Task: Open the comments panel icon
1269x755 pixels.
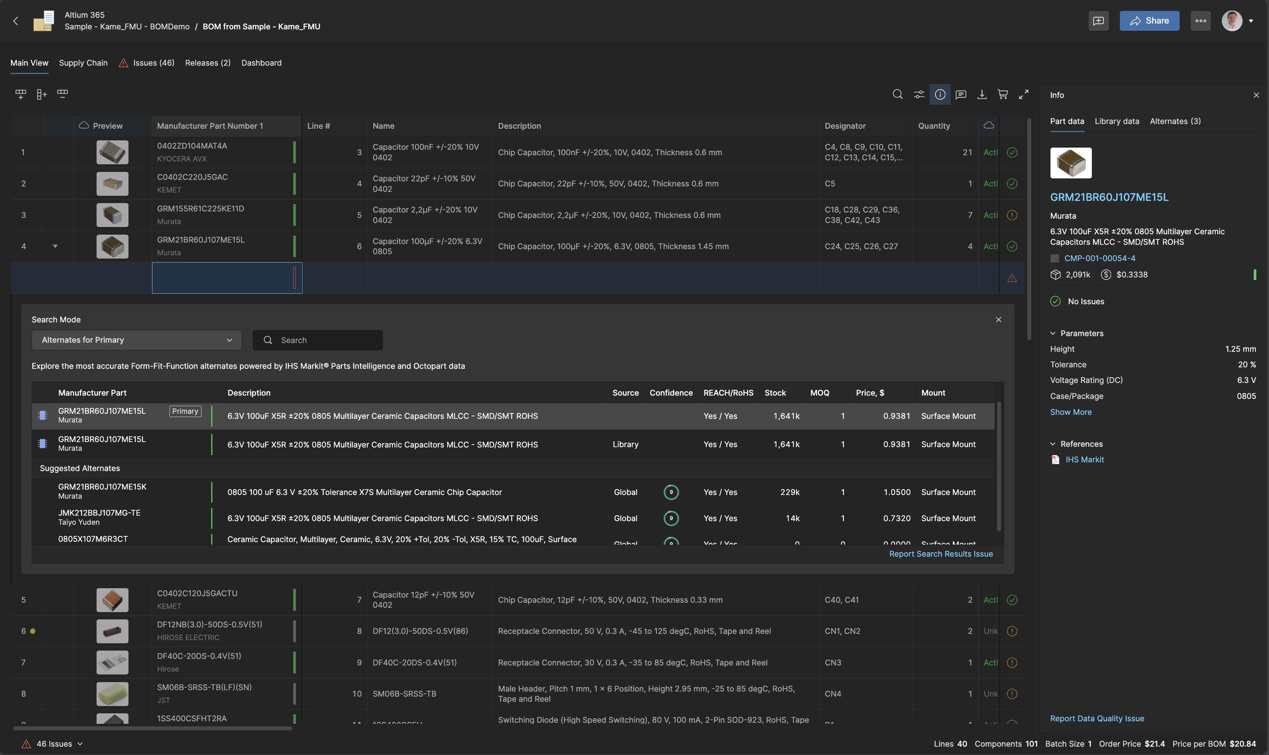Action: [x=961, y=95]
